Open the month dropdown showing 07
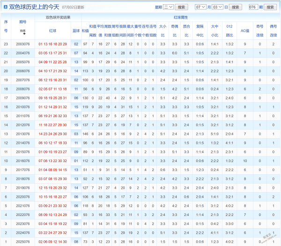This screenshot has width=281, height=246. [x=200, y=7]
